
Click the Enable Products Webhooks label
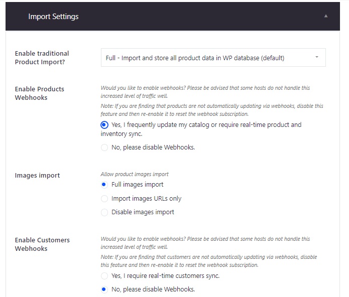(40, 93)
